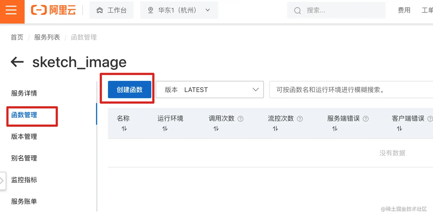Click the Alibaba Cloud logo

click(53, 11)
